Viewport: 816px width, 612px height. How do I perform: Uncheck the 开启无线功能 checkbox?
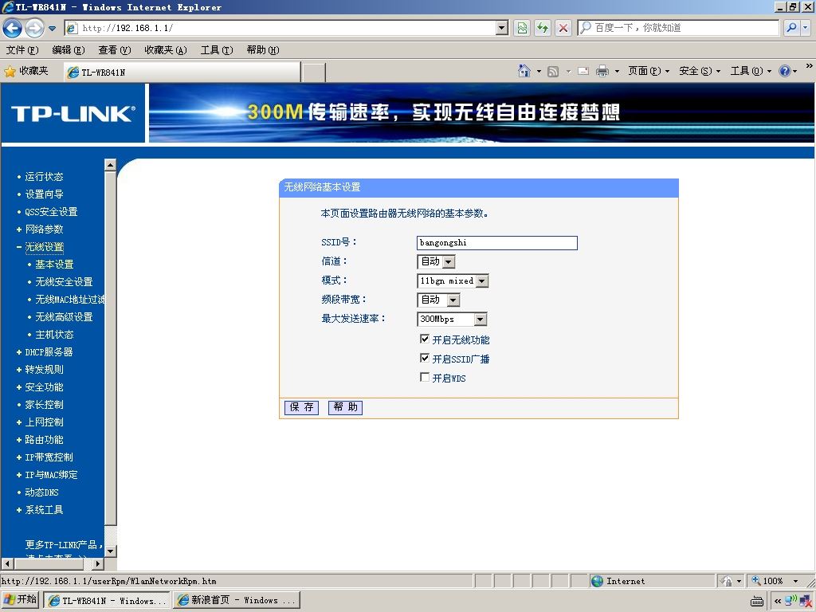[x=425, y=339]
